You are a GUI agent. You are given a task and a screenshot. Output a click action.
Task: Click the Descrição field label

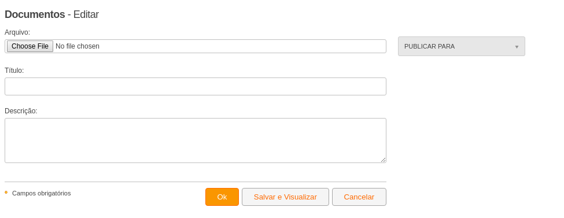[21, 111]
